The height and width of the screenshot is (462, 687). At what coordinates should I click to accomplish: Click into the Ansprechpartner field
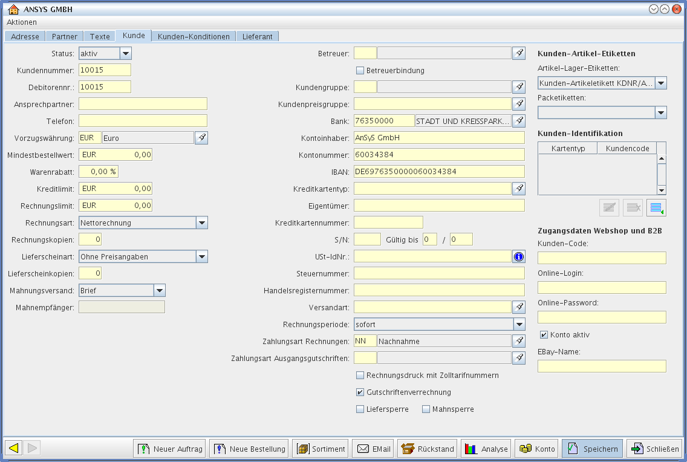[x=143, y=104]
